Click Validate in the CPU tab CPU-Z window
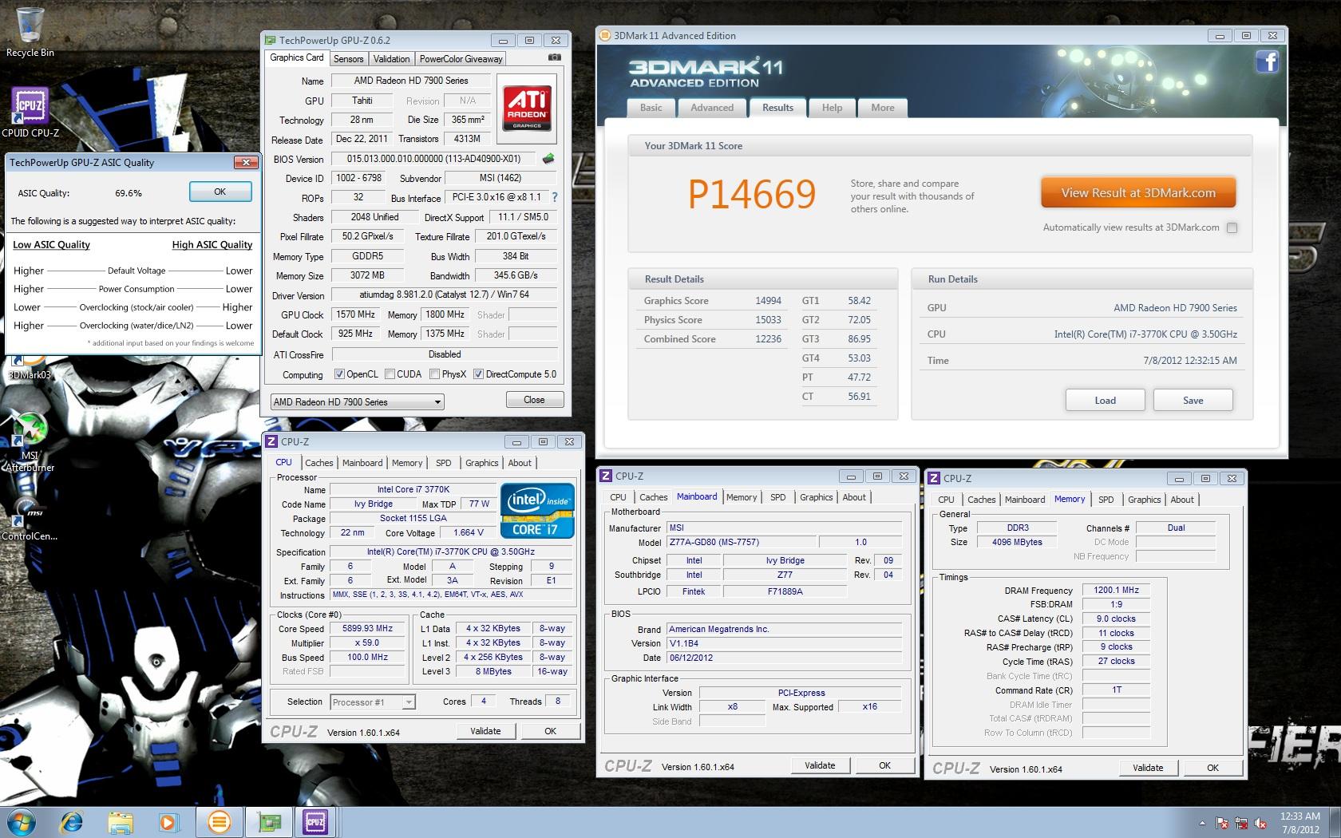The height and width of the screenshot is (838, 1341). (485, 731)
